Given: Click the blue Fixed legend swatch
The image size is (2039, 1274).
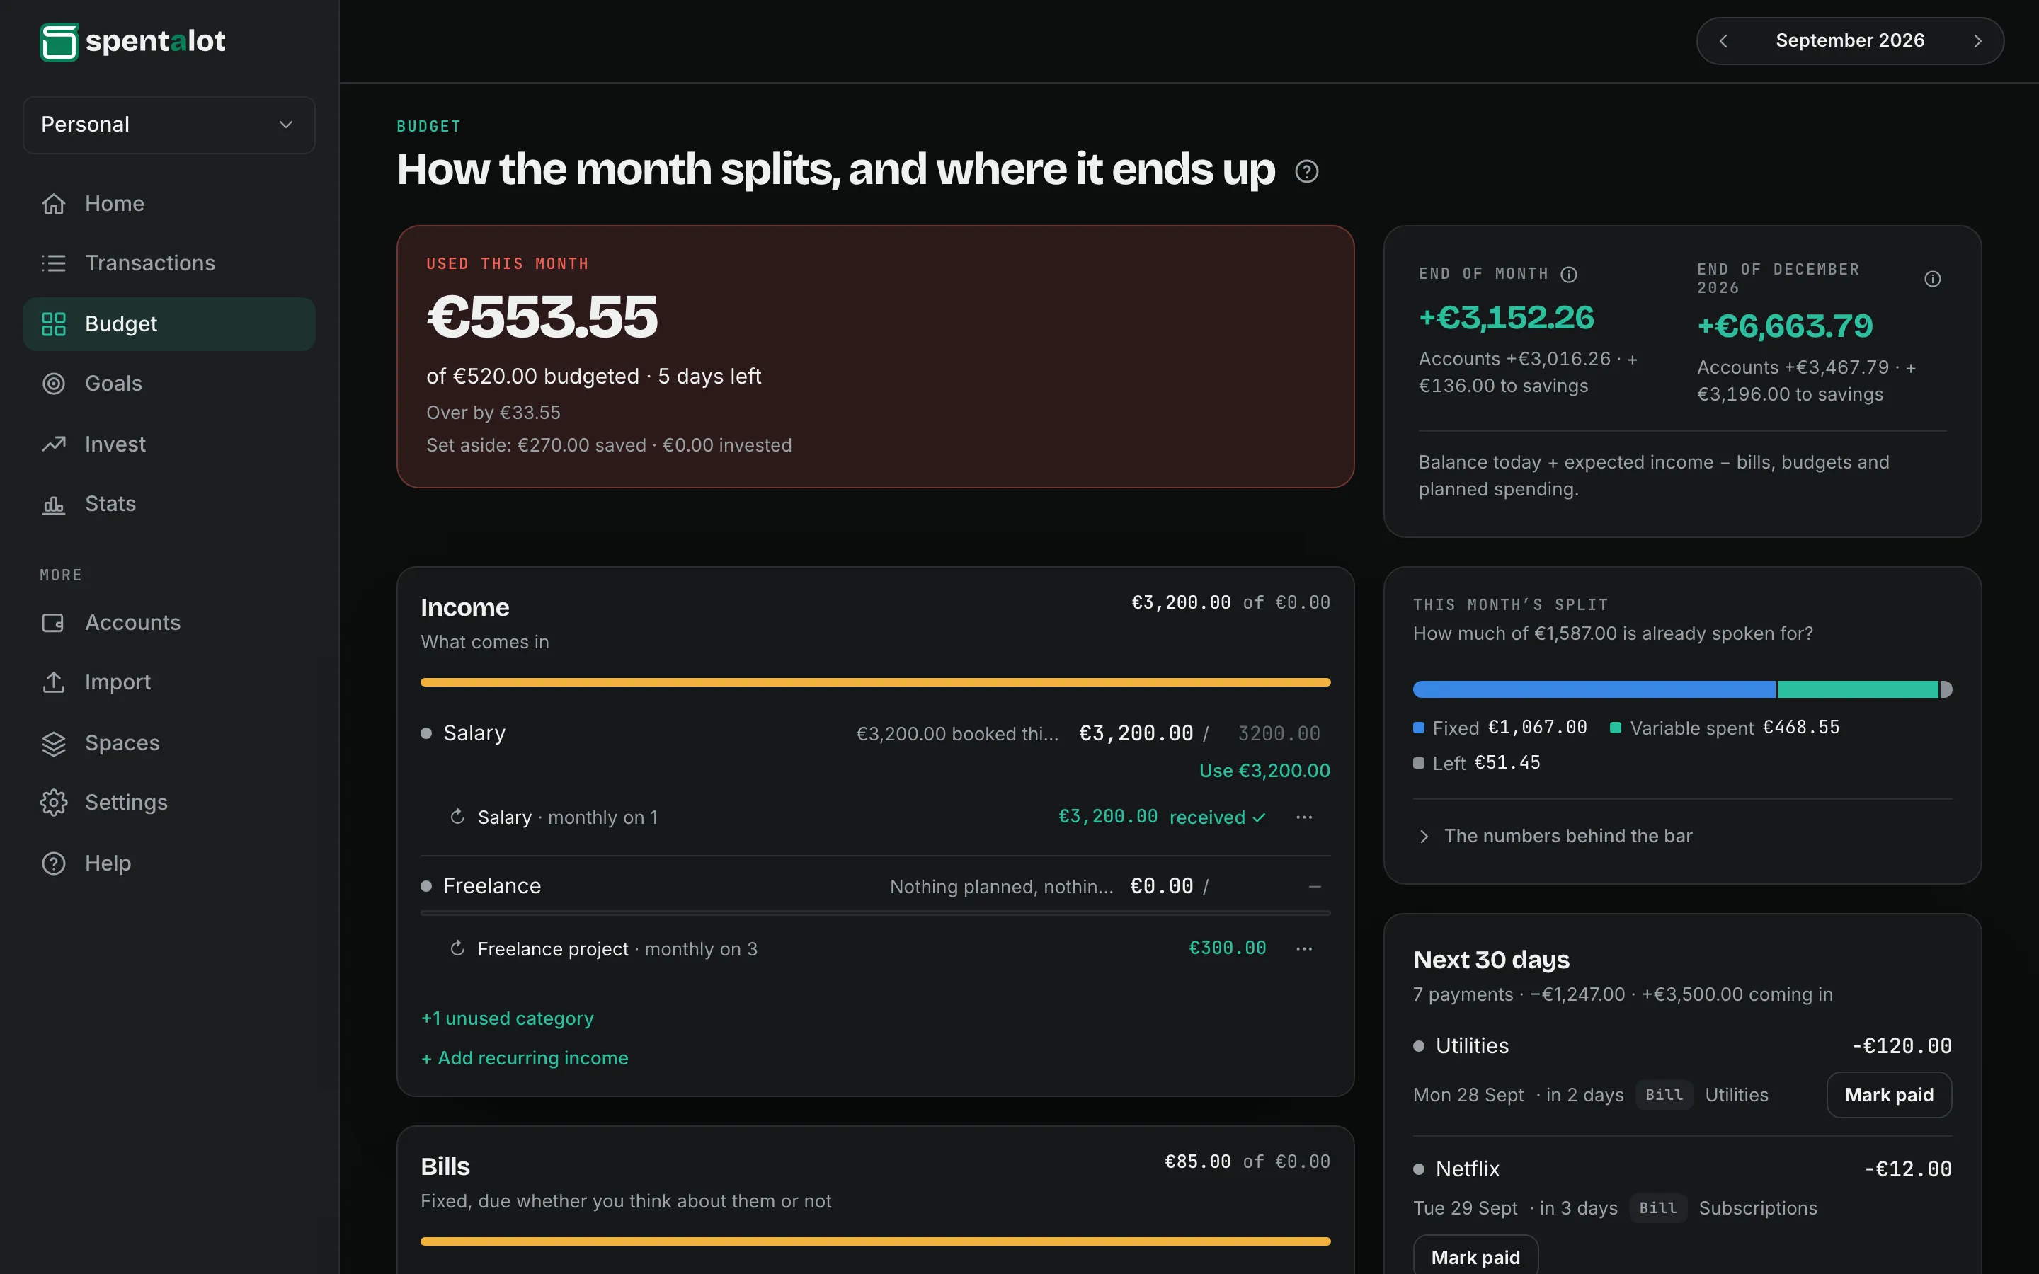Looking at the screenshot, I should 1419,727.
